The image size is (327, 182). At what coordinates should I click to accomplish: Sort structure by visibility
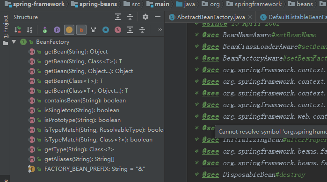click(x=17, y=30)
